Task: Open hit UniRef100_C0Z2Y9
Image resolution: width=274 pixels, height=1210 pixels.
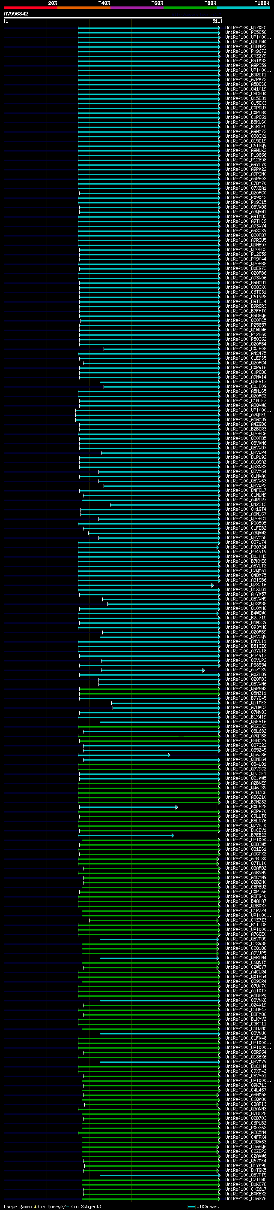Action: pyautogui.click(x=245, y=56)
